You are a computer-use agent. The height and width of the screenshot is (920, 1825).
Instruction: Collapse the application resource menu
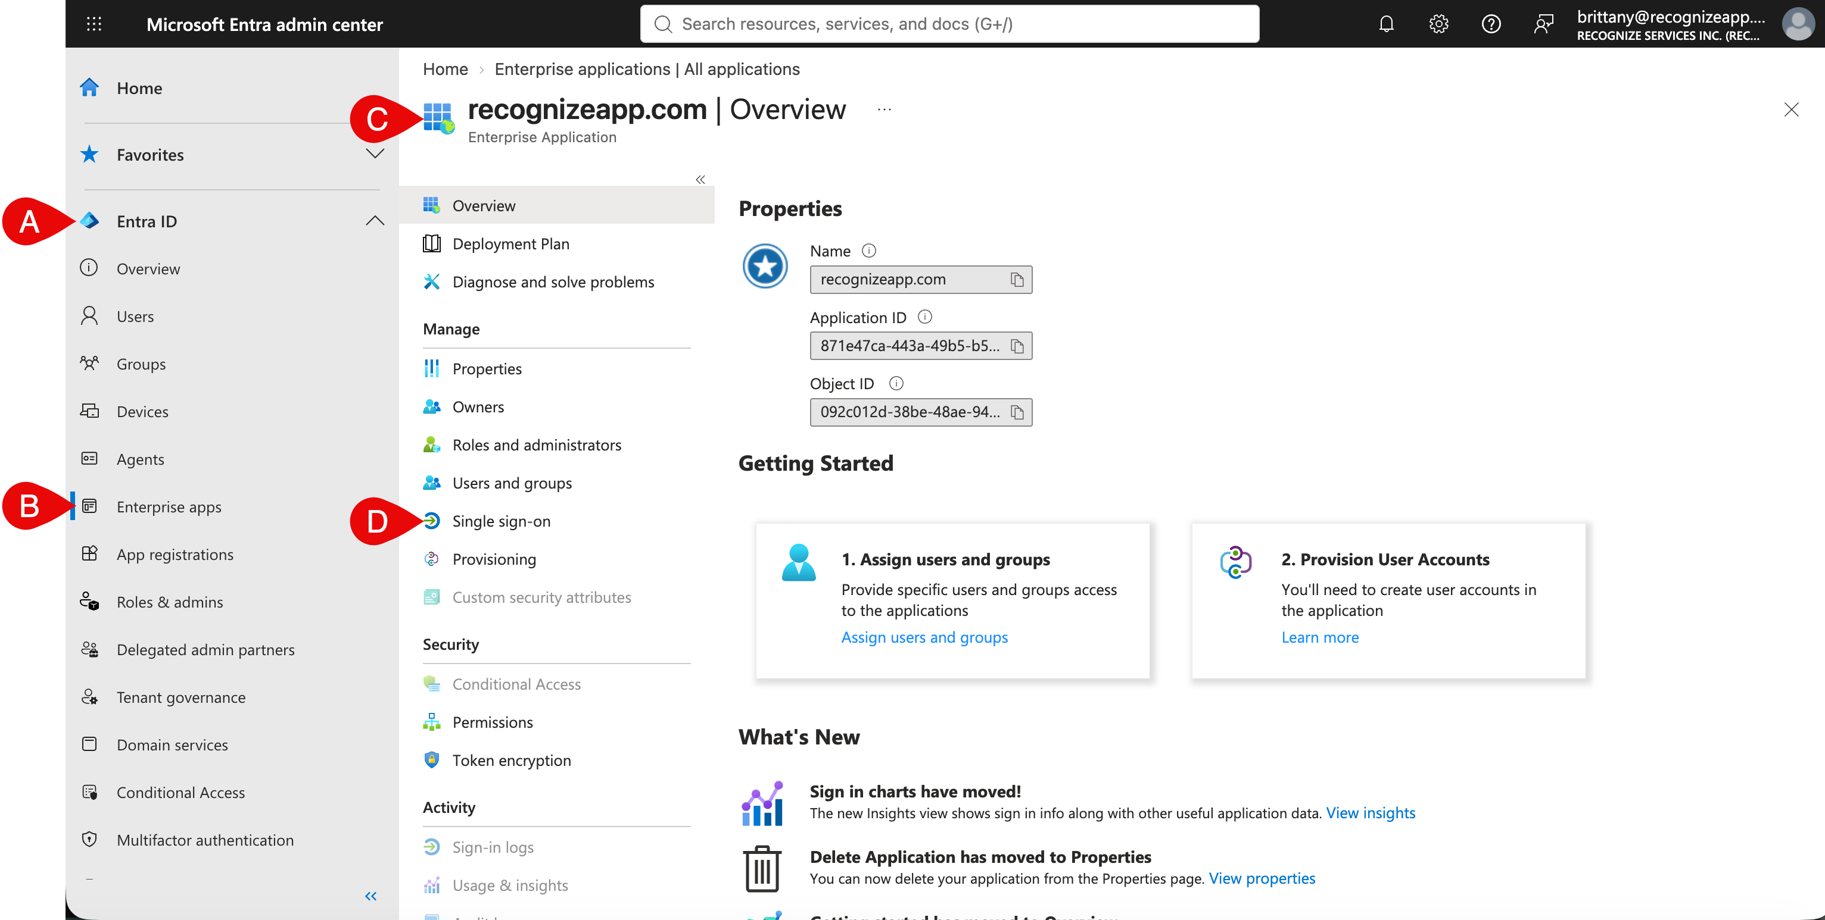(700, 180)
